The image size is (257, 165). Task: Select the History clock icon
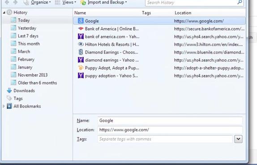[x=9, y=12]
